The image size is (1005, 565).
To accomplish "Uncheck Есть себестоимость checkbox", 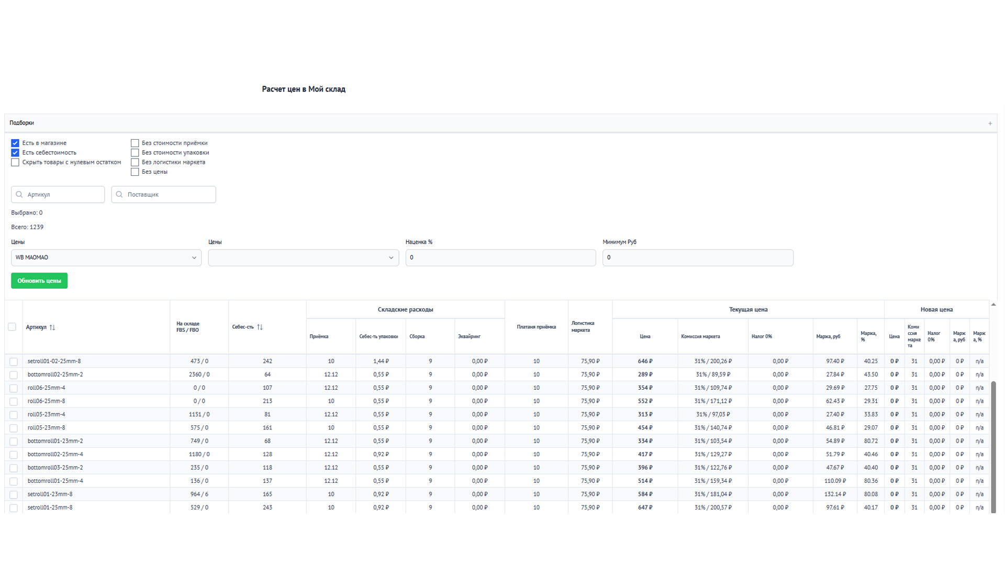I will [x=15, y=153].
